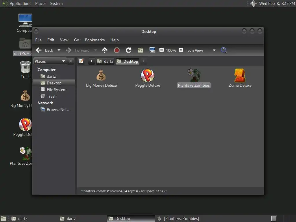Screen dimensions: 296x222
Task: Open the File menu
Action: [x=38, y=40]
